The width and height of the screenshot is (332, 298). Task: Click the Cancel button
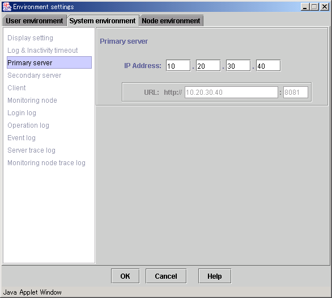(166, 276)
